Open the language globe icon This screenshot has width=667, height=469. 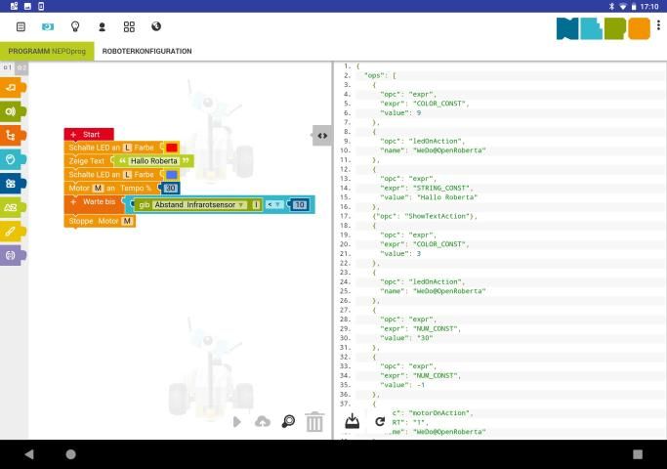(156, 26)
